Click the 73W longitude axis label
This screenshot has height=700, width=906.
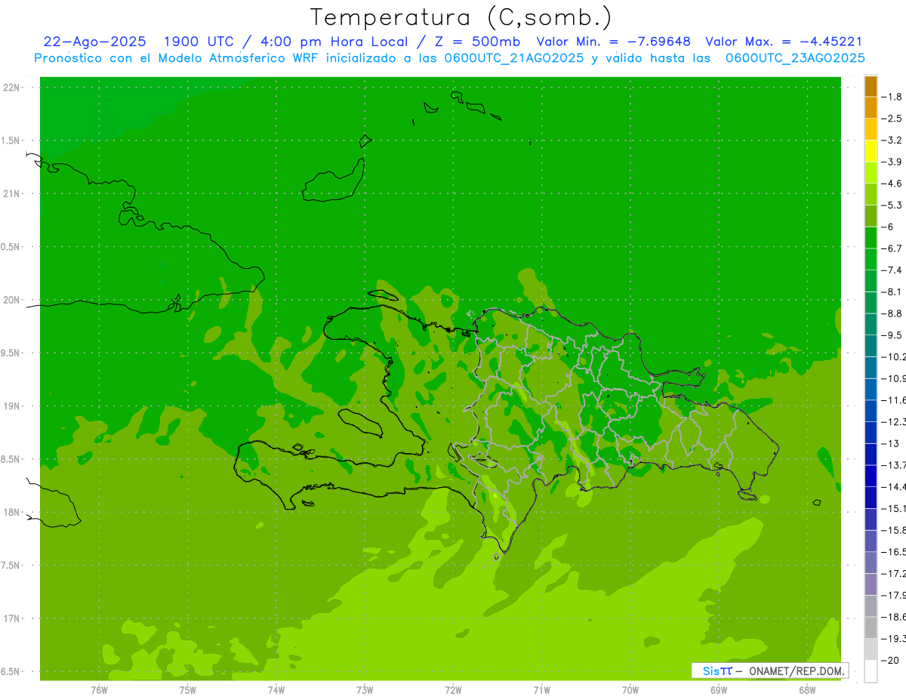(x=365, y=690)
